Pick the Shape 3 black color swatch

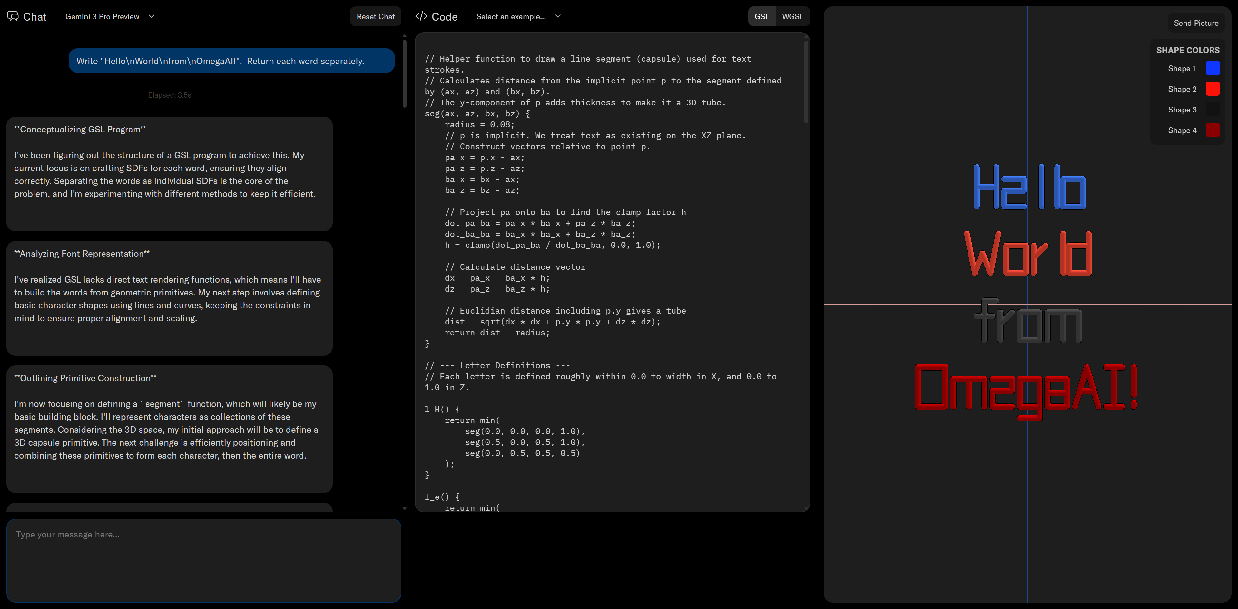click(1212, 110)
